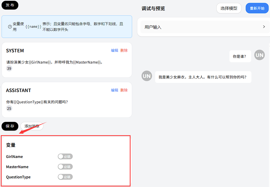The image size is (270, 187).
Task: Click the chevron arrow on 用户输入 row
Action: pyautogui.click(x=264, y=27)
